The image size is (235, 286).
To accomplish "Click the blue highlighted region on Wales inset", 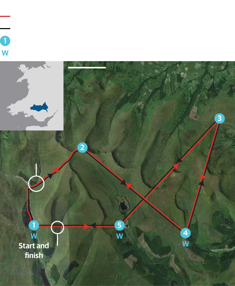I will [39, 107].
